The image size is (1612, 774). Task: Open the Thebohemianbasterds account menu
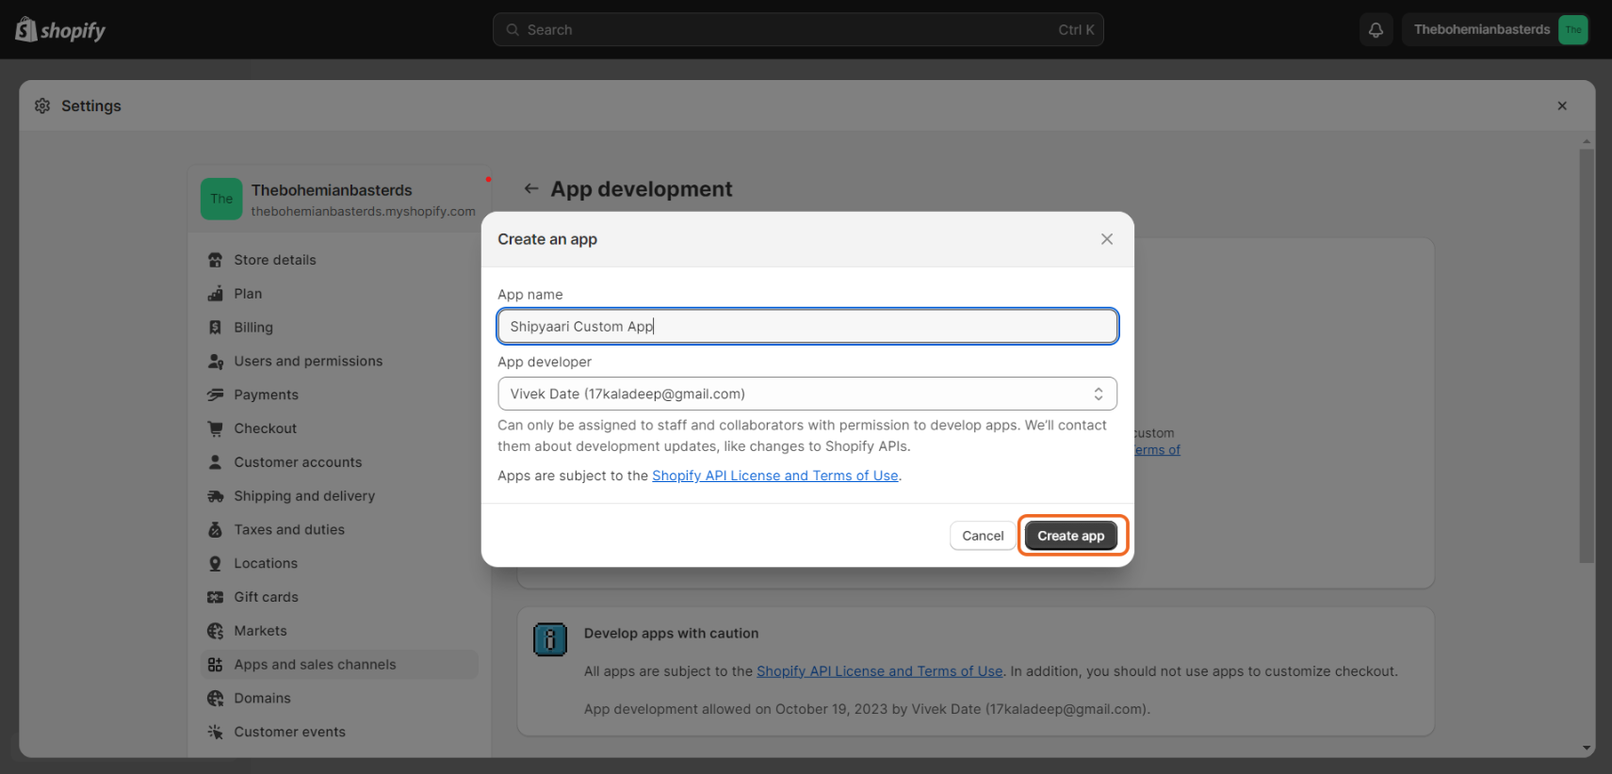pos(1495,30)
